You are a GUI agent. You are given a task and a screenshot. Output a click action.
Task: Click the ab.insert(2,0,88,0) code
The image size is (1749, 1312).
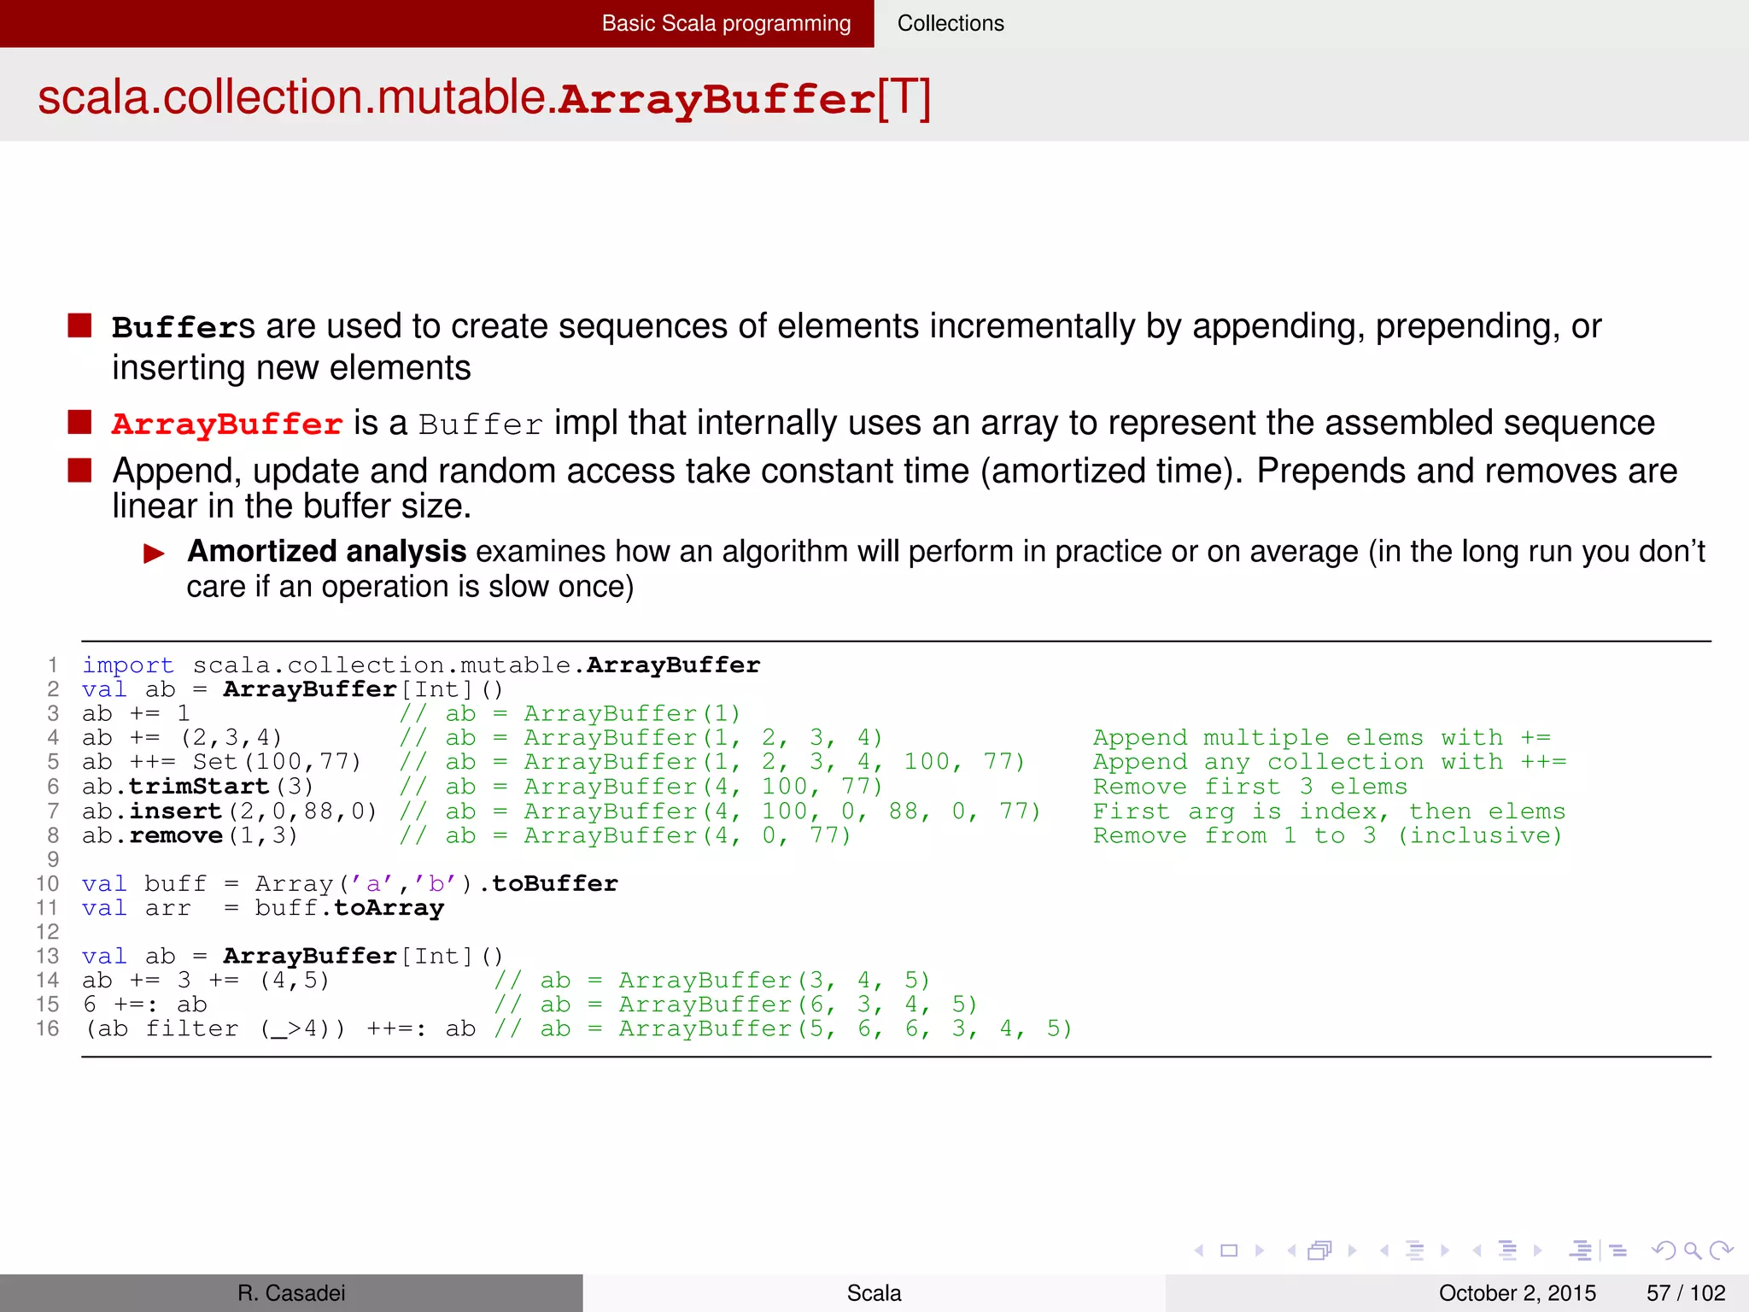230,811
